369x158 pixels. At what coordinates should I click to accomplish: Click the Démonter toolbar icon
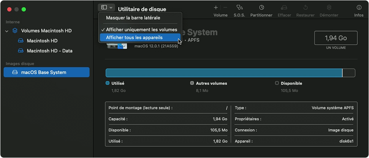pyautogui.click(x=329, y=7)
